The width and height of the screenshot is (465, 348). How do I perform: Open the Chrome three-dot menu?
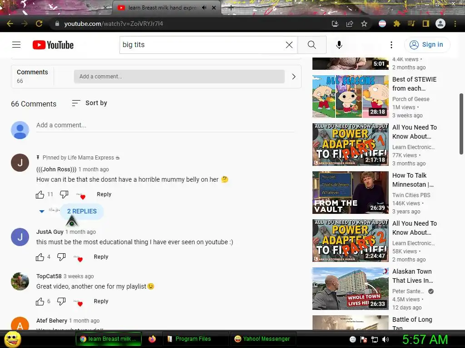point(455,24)
